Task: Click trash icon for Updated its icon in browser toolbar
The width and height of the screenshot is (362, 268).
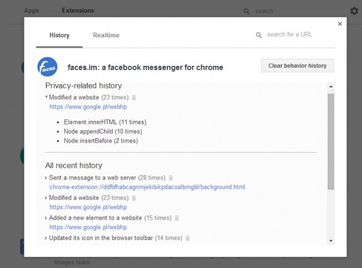Action: coord(188,238)
